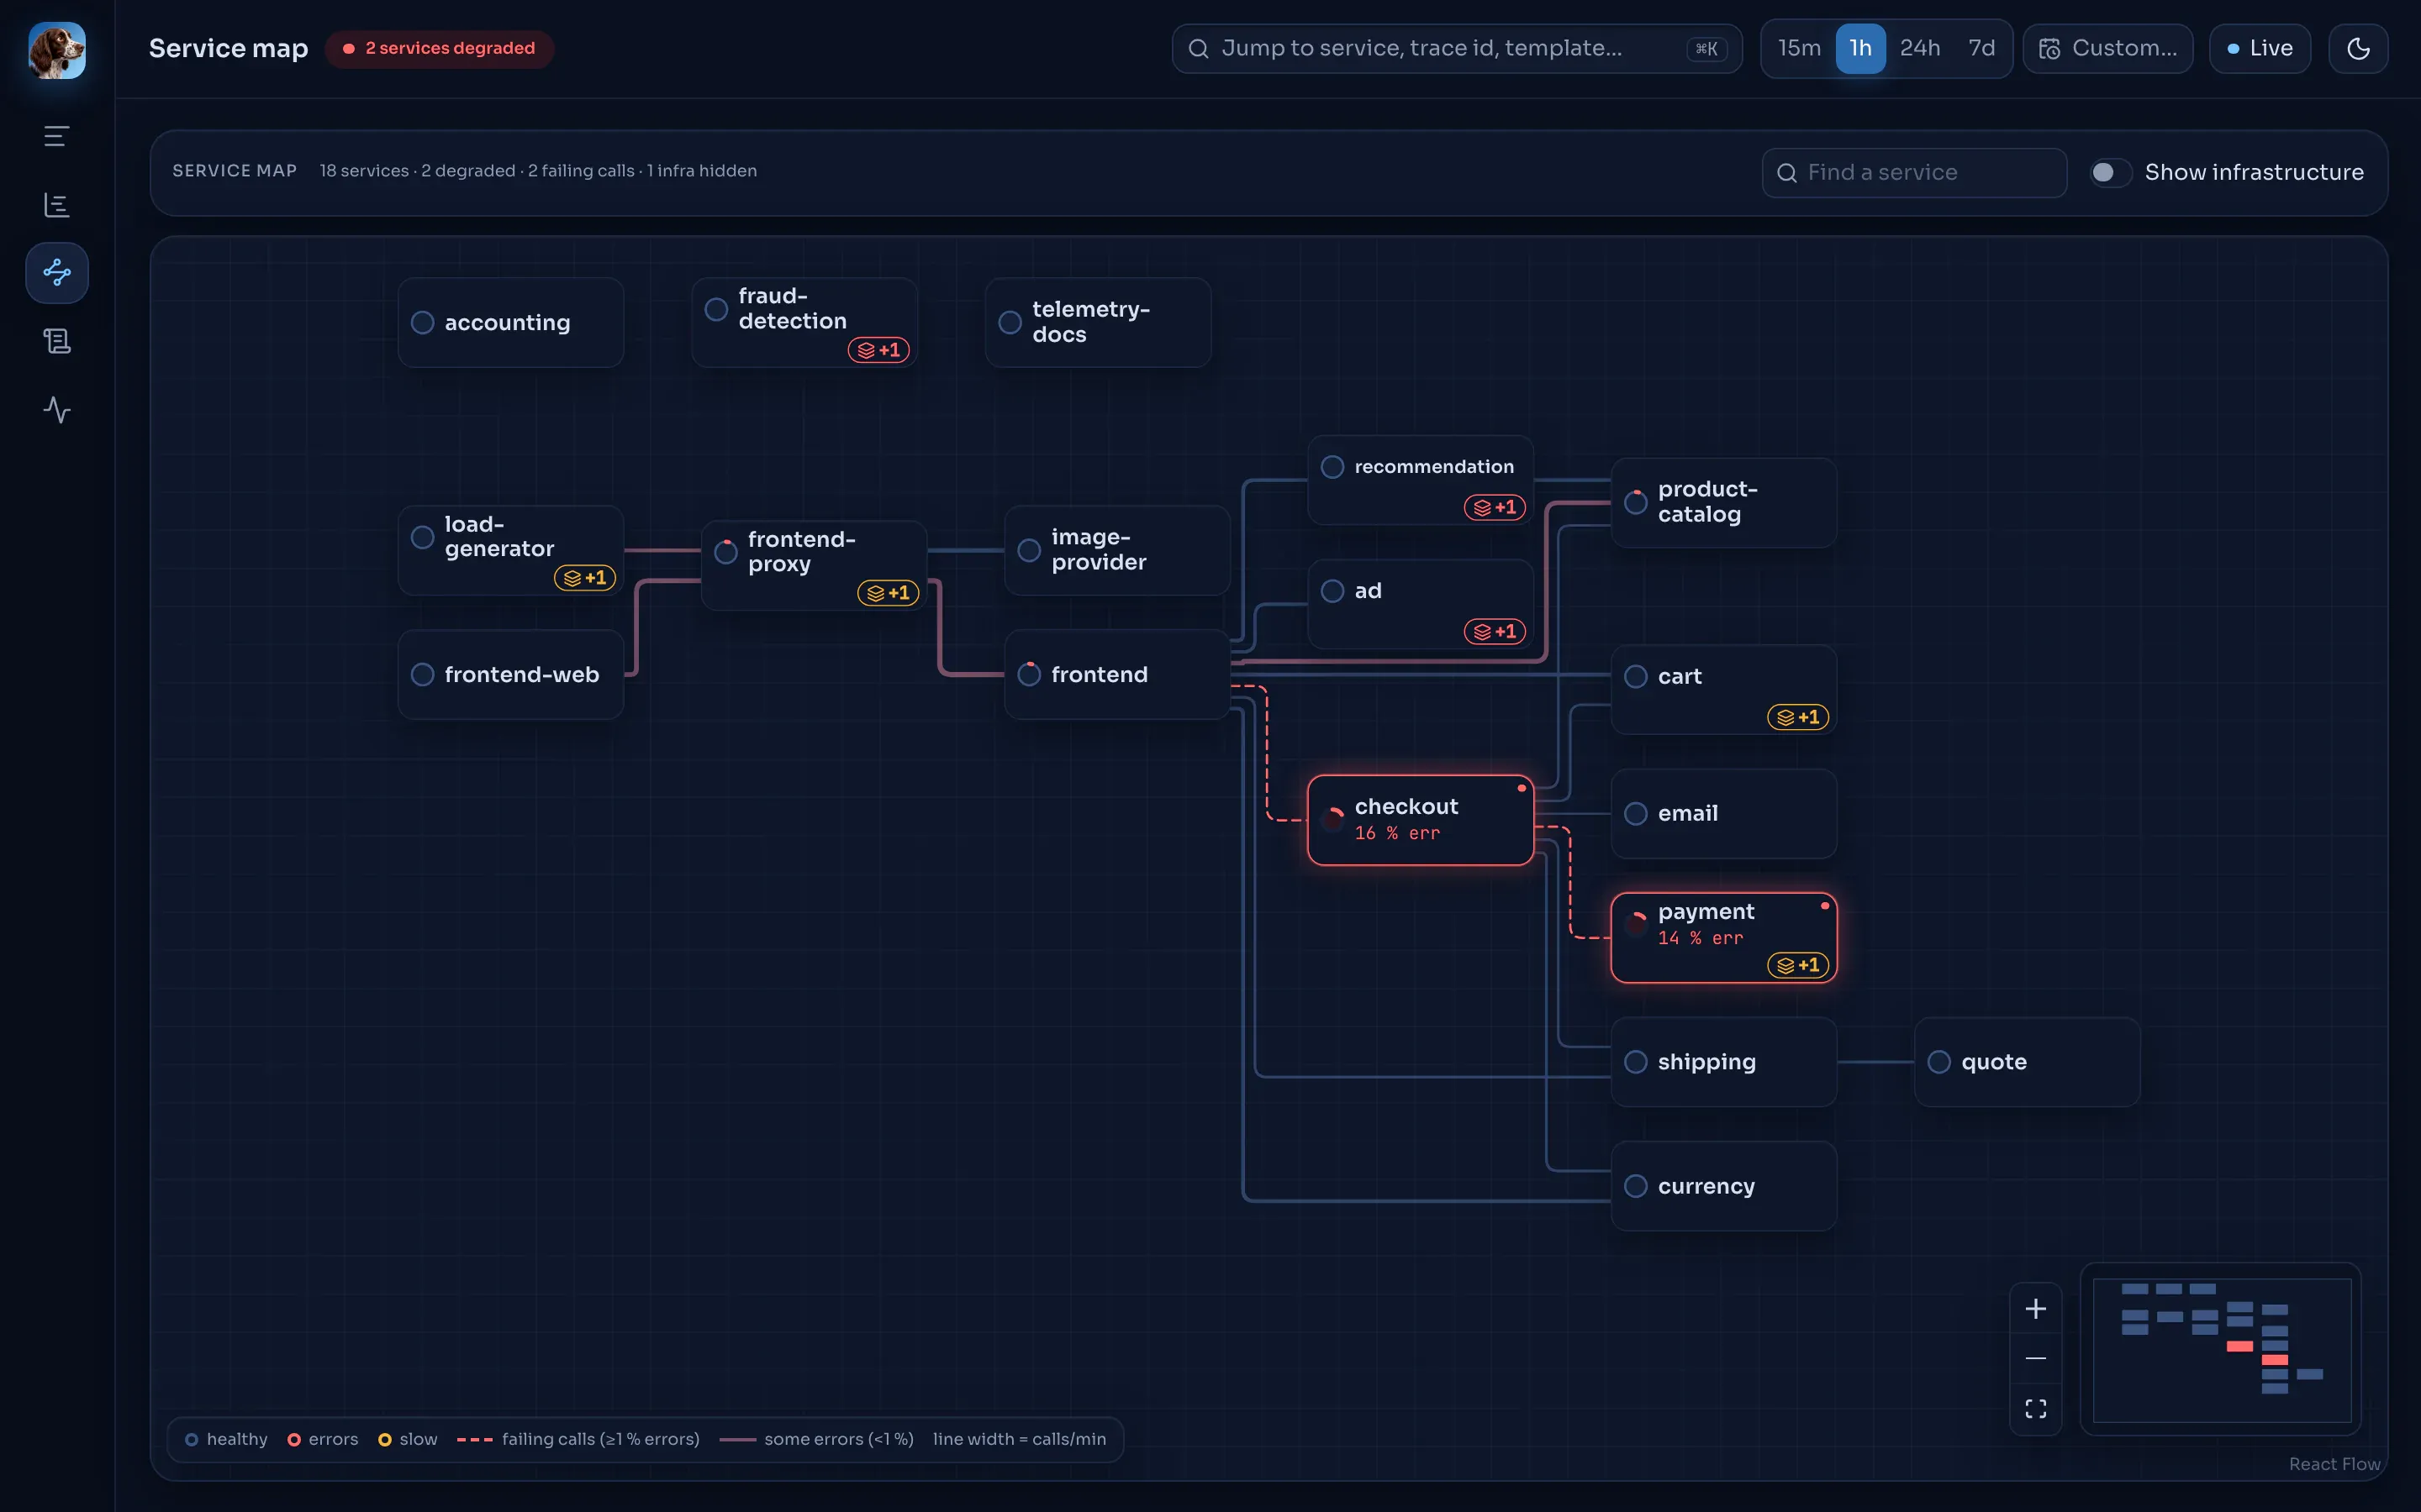Viewport: 2421px width, 1512px height.
Task: Select the 24h time range
Action: 1920,48
